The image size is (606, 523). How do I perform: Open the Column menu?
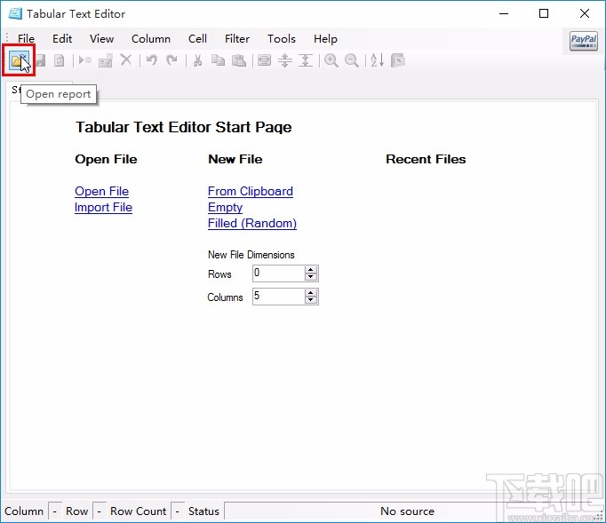tap(151, 39)
